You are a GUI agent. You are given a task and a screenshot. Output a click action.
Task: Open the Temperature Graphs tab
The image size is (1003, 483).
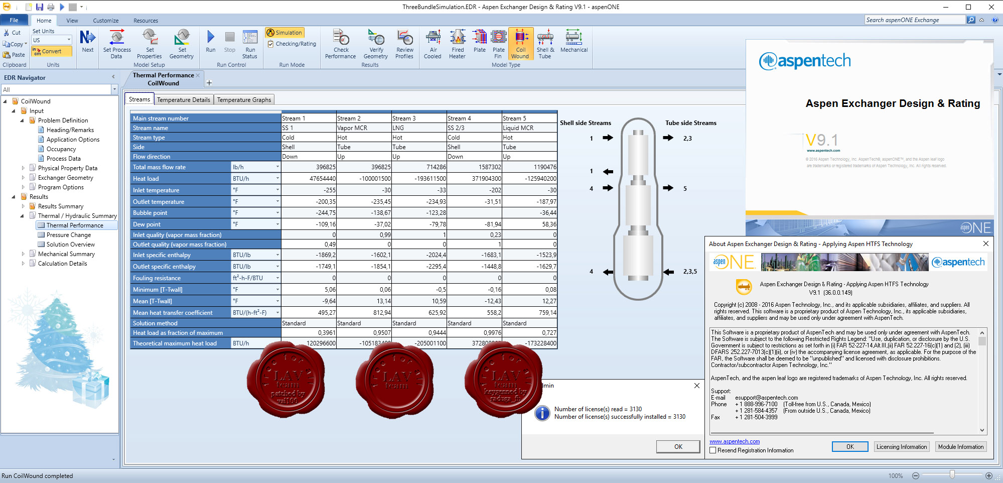click(244, 99)
